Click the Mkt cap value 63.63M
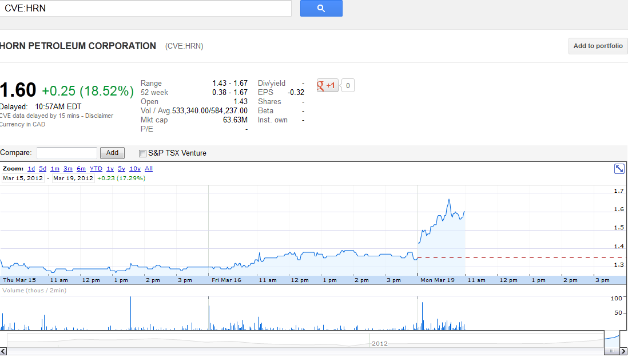Image resolution: width=628 pixels, height=357 pixels. (236, 120)
